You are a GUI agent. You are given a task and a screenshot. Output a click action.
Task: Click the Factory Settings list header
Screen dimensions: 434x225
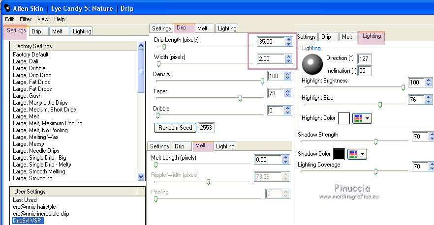[x=74, y=46]
